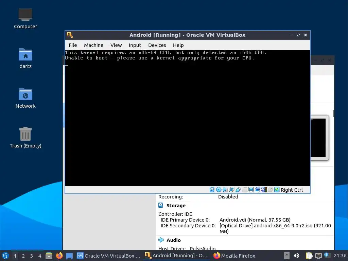Click the Audio section speaker icon

161,240
